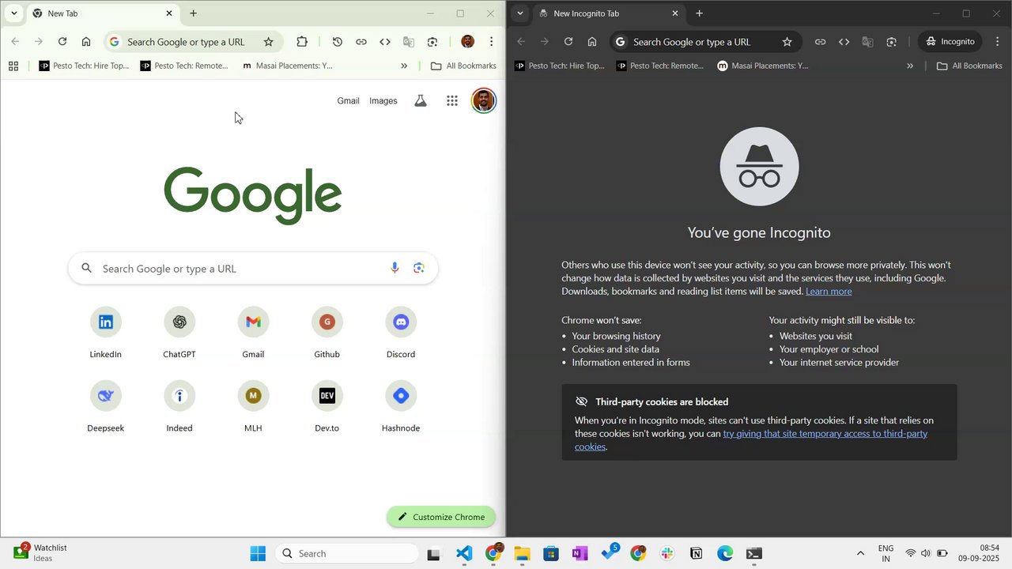The image size is (1012, 569).
Task: Start voice search with microphone icon
Action: (395, 269)
